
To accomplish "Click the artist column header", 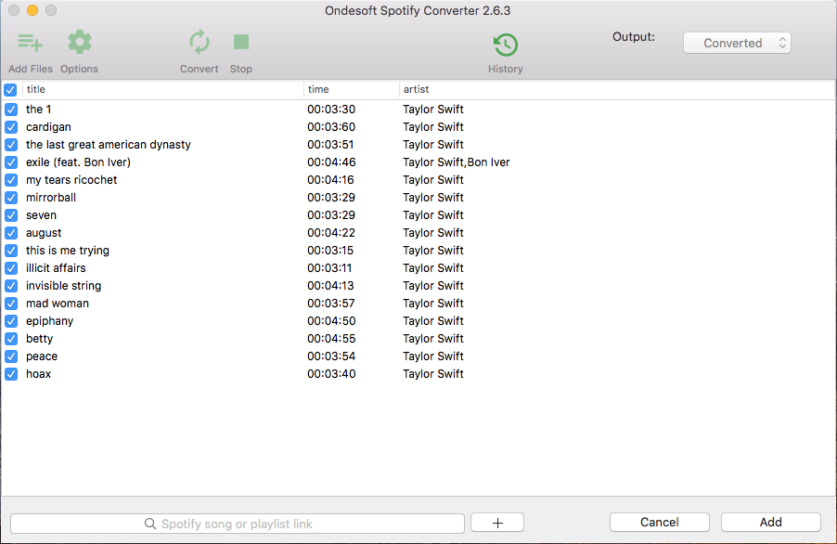I will coord(616,90).
